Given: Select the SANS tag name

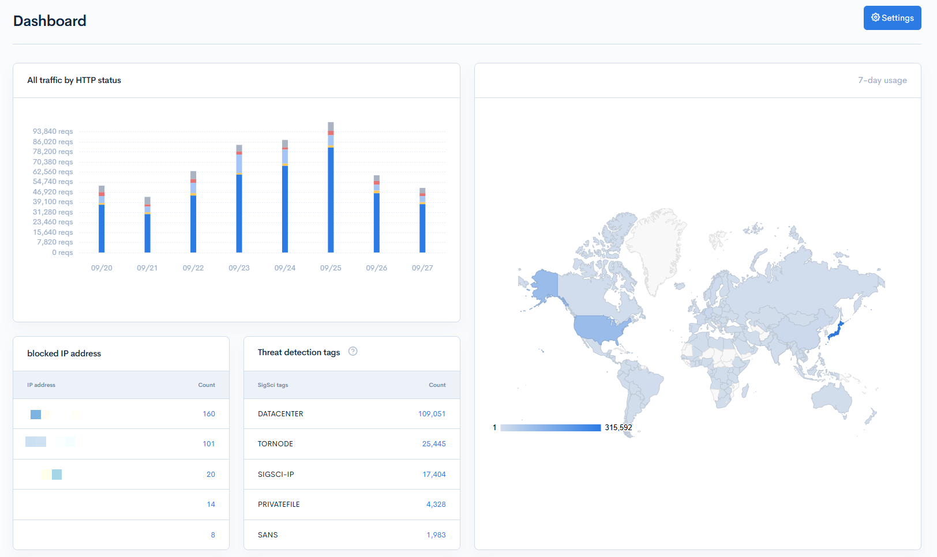Looking at the screenshot, I should click(x=268, y=535).
